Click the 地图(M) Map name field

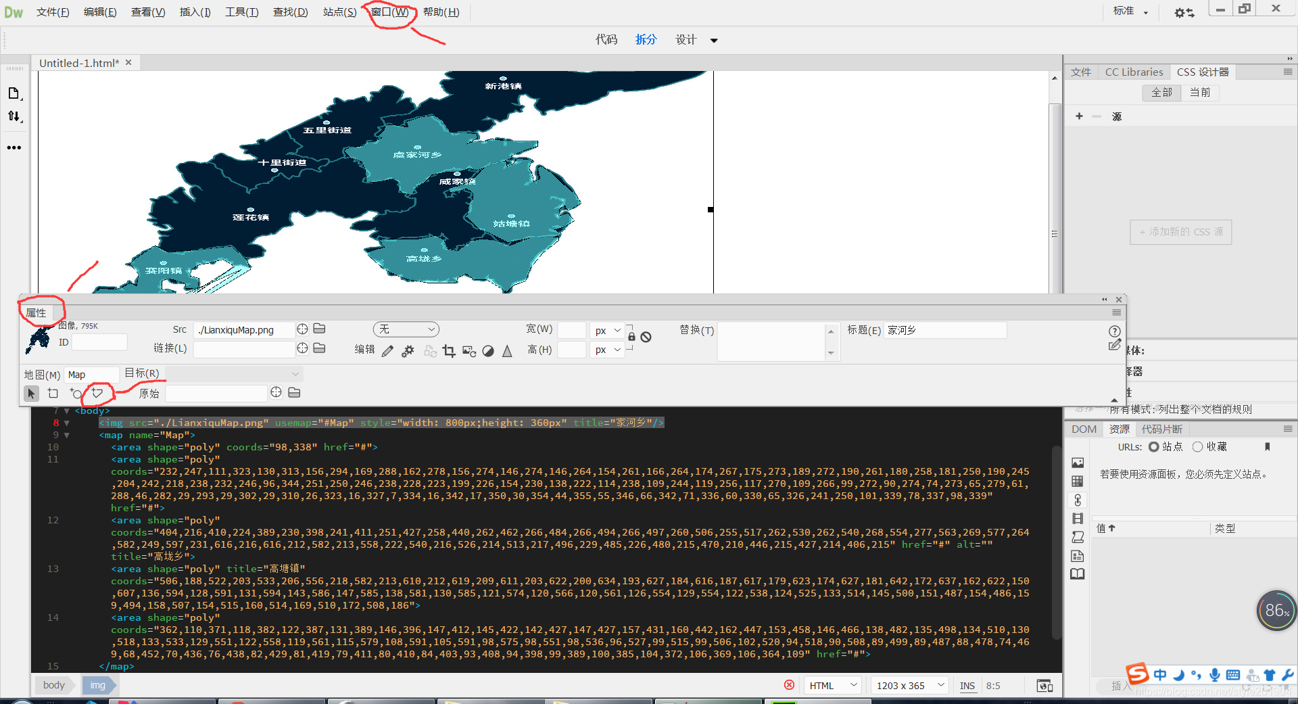[92, 375]
